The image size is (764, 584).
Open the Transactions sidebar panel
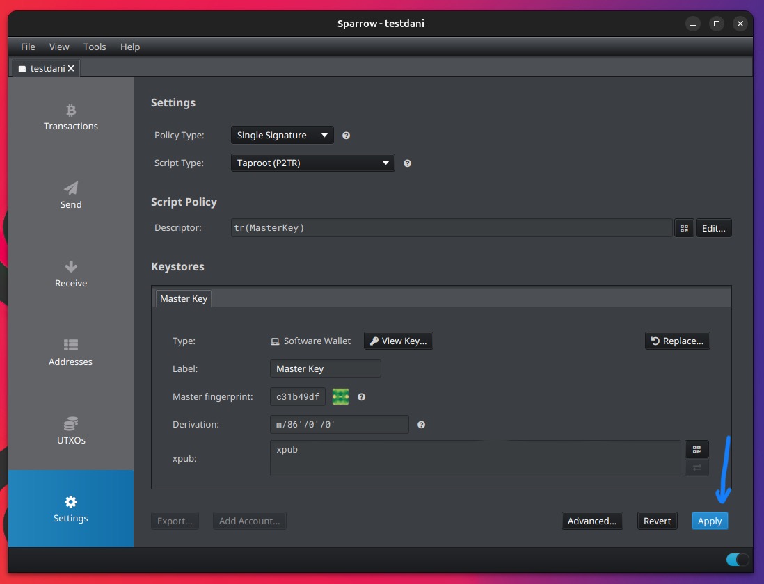70,117
